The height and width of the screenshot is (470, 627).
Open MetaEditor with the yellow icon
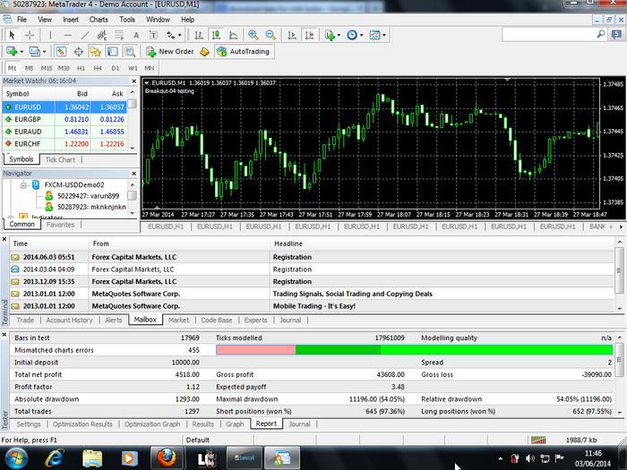coord(204,52)
